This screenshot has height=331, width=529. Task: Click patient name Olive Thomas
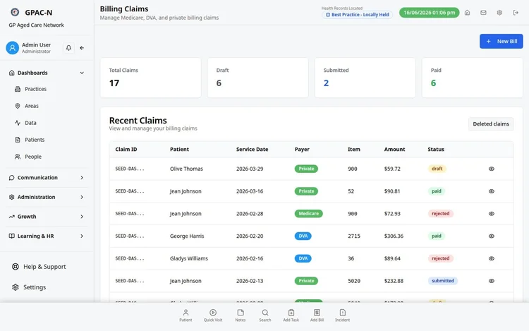pos(186,169)
